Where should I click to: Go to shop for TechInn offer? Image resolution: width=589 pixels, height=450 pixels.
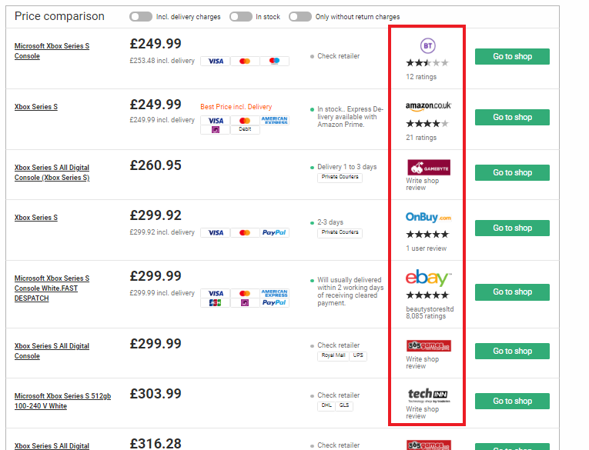click(512, 401)
